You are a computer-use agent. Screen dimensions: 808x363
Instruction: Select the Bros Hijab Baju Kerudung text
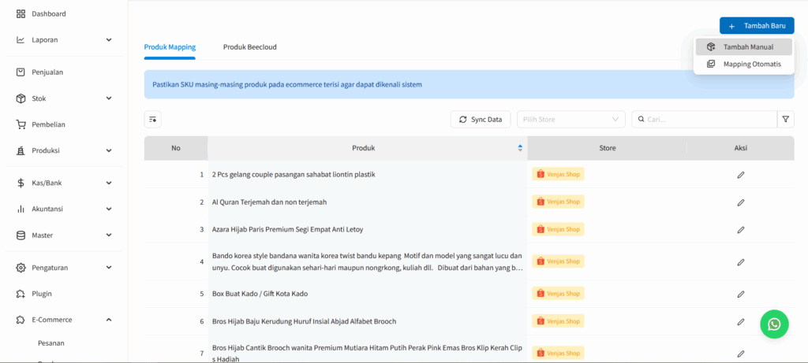pyautogui.click(x=304, y=322)
